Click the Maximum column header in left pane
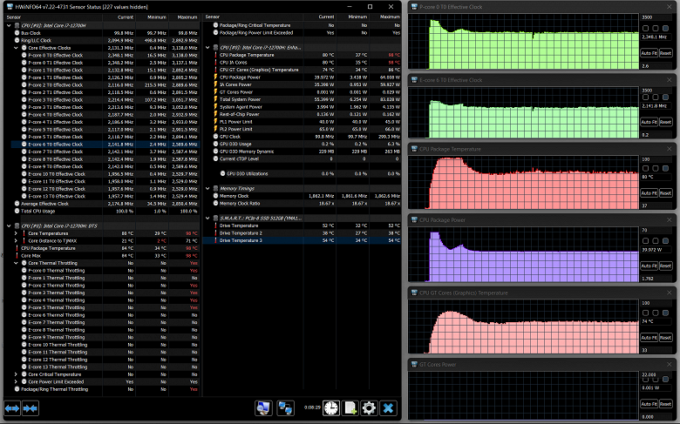The width and height of the screenshot is (680, 424). [x=187, y=17]
